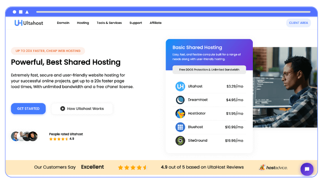Click the hostadvice logo in banner
The image size is (323, 184).
point(273,167)
